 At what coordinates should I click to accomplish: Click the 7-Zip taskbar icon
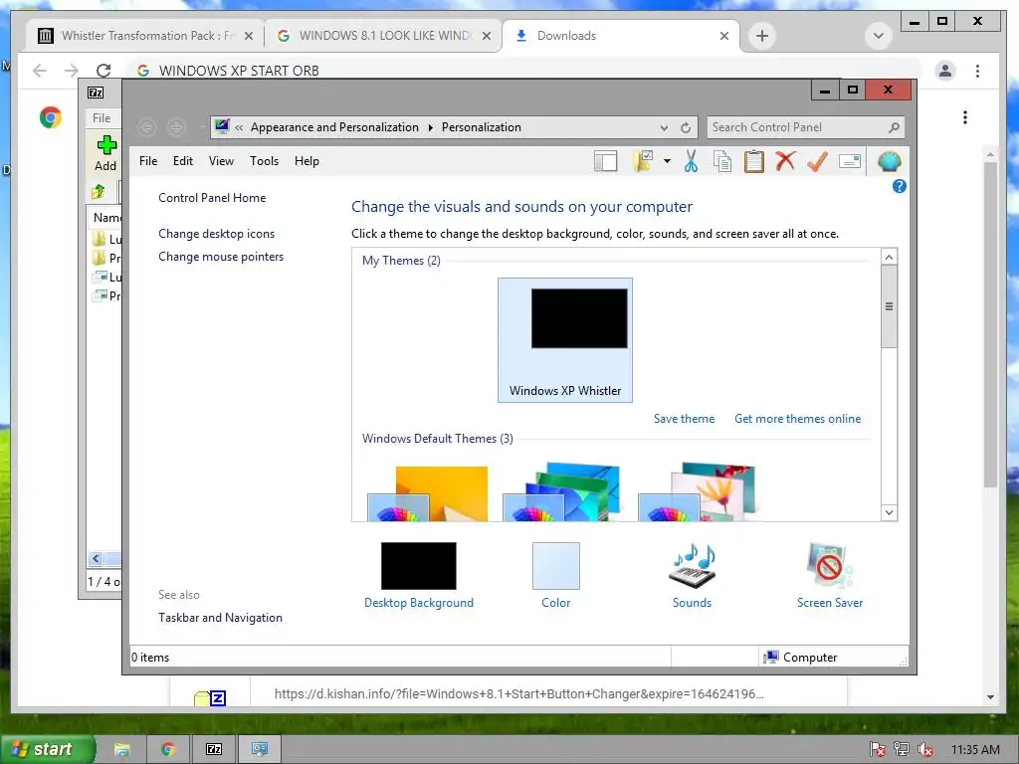coord(214,749)
